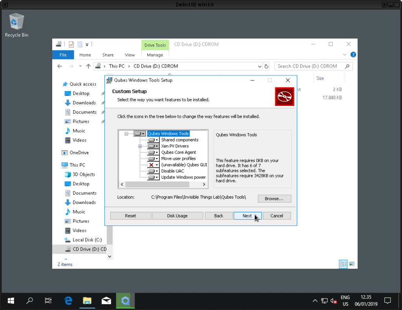Image resolution: width=402 pixels, height=310 pixels.
Task: Open Move user profiles install option dropdown
Action: coord(153,159)
